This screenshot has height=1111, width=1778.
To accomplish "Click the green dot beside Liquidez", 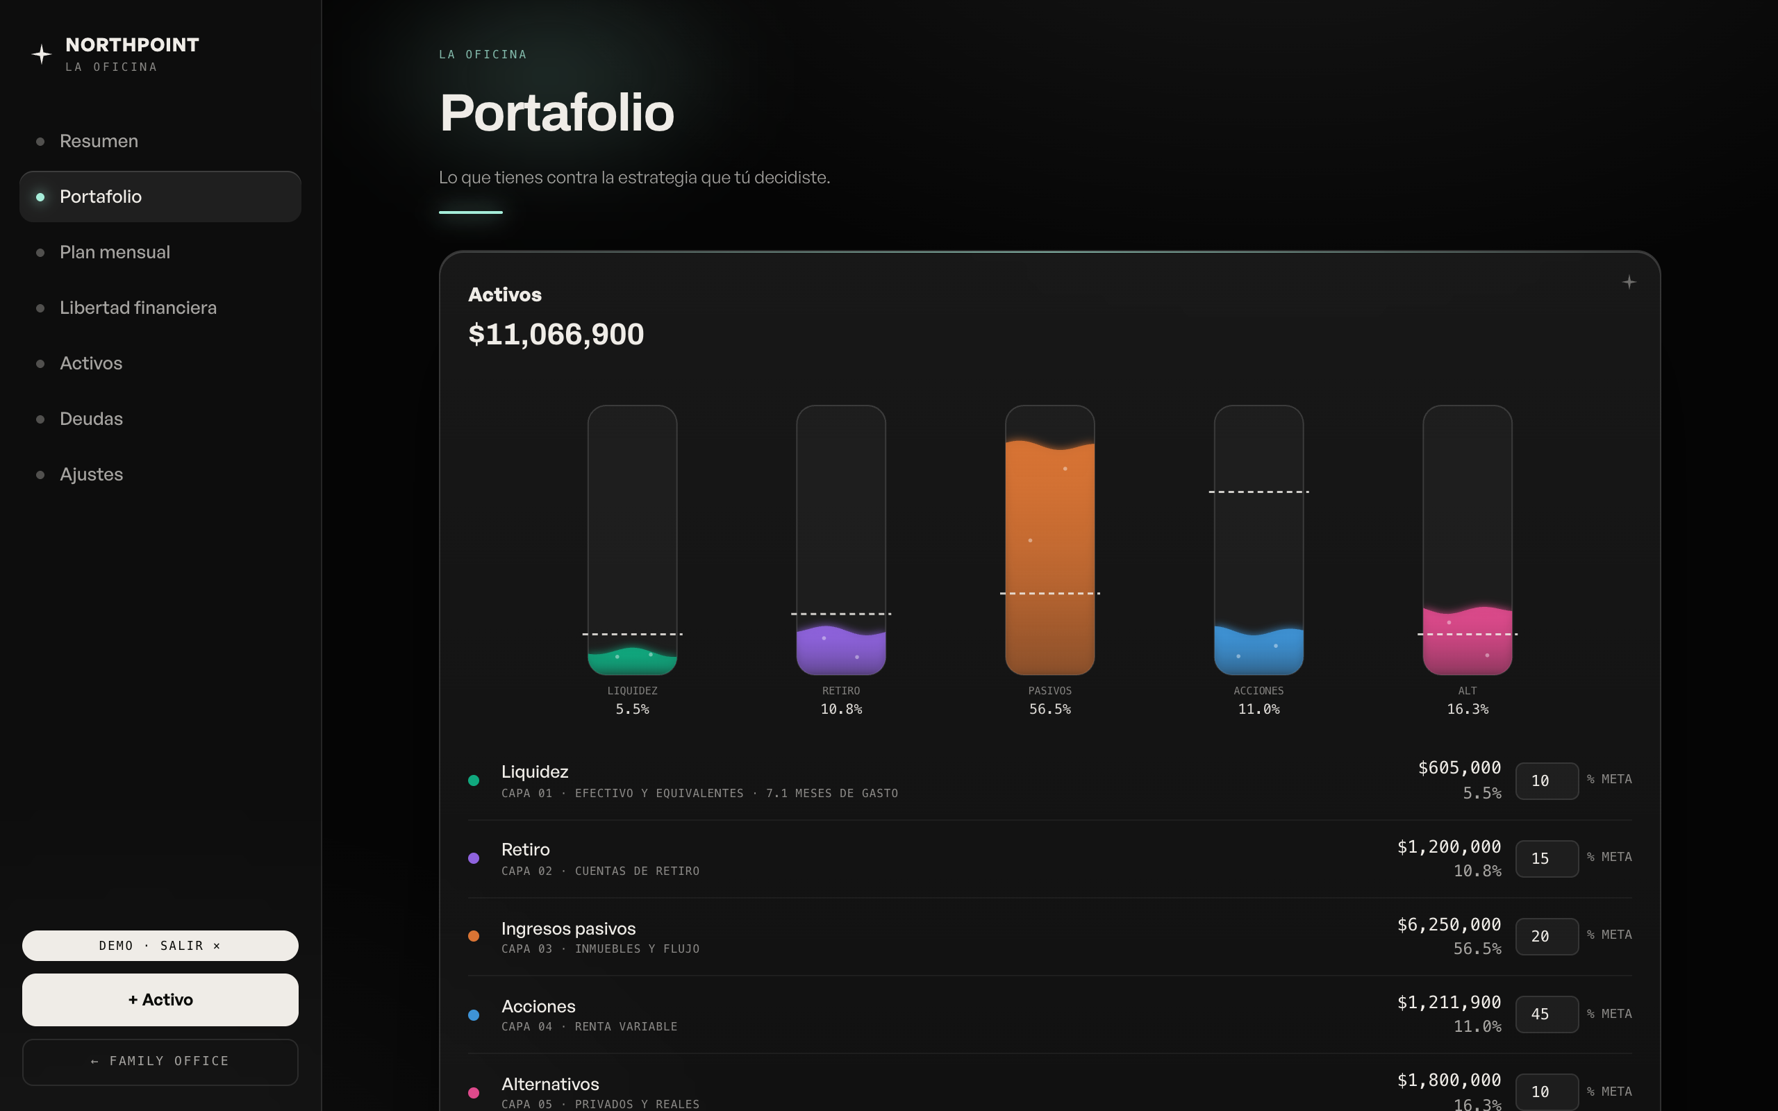I will coord(474,780).
